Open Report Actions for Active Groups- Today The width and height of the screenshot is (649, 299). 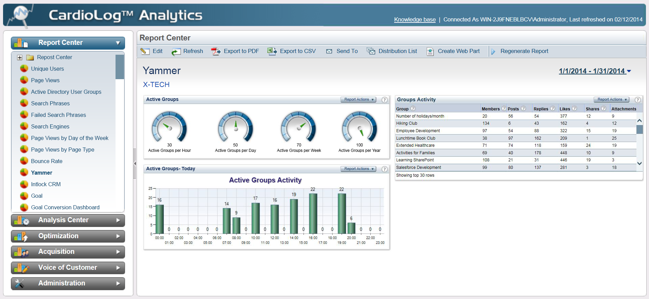click(358, 169)
